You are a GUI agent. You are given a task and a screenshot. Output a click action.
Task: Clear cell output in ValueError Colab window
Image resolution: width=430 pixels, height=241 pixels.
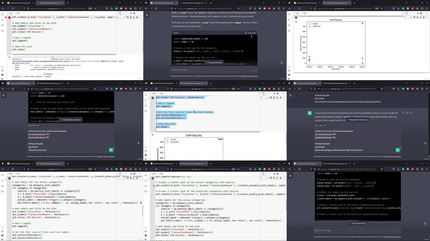9,57
